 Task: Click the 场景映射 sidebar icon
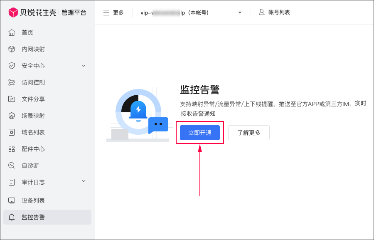[12, 116]
